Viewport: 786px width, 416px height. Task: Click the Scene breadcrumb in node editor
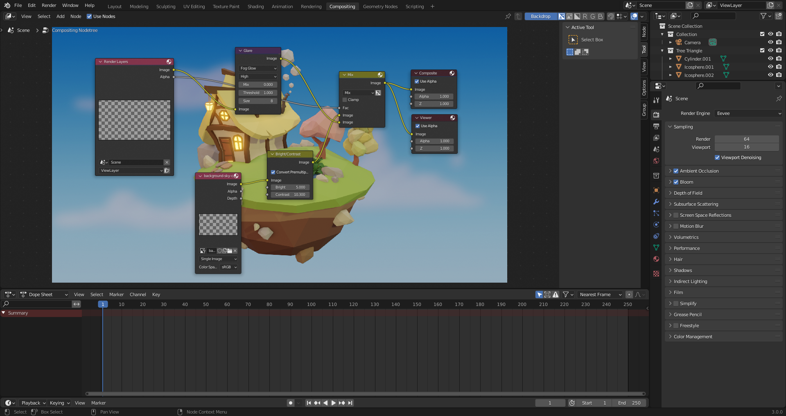tap(19, 30)
